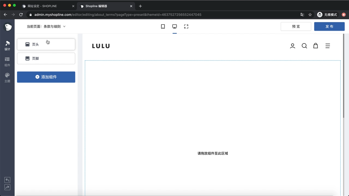
Task: Open the shopping bag icon
Action: point(315,46)
